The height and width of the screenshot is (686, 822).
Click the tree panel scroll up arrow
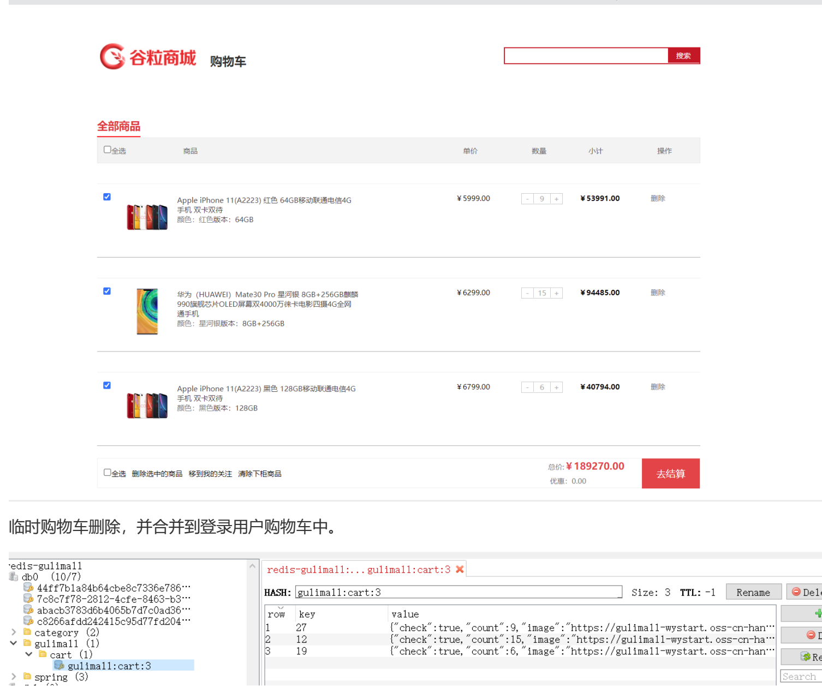click(253, 566)
